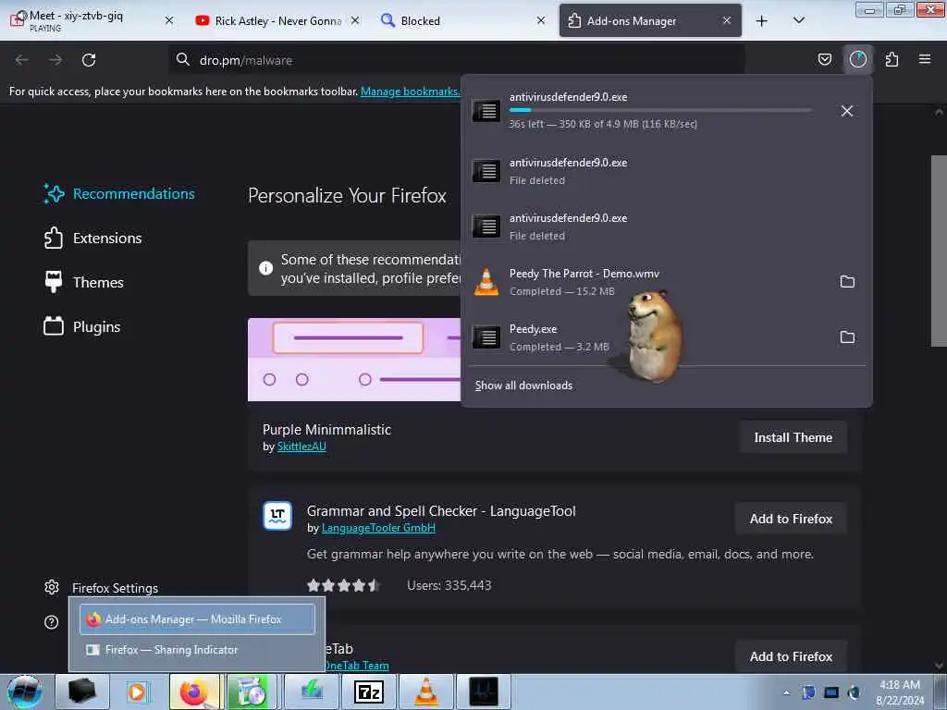The image size is (947, 710).
Task: Select the Add-ons Manager tab
Action: pyautogui.click(x=650, y=20)
